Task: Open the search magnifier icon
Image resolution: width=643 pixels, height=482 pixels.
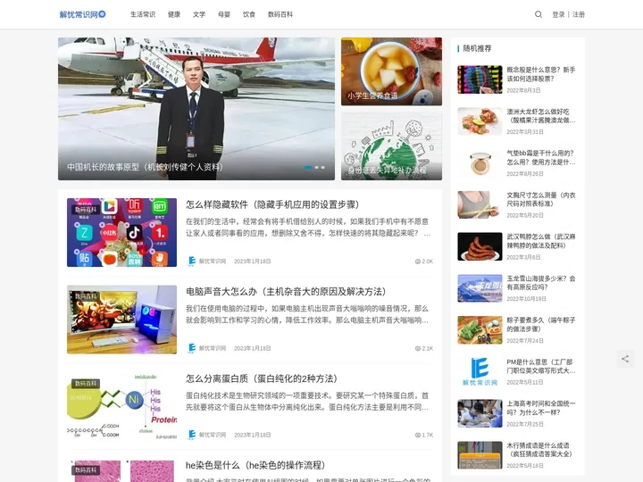Action: 539,14
